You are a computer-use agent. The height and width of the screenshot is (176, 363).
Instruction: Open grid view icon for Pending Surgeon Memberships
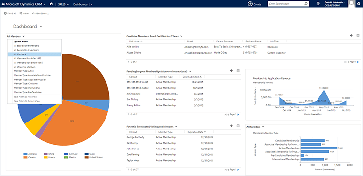click(238, 71)
